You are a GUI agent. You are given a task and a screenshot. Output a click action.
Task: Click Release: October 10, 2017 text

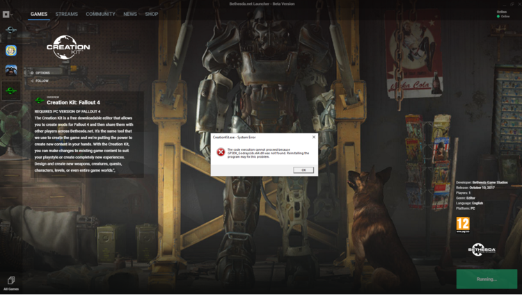[x=475, y=188]
